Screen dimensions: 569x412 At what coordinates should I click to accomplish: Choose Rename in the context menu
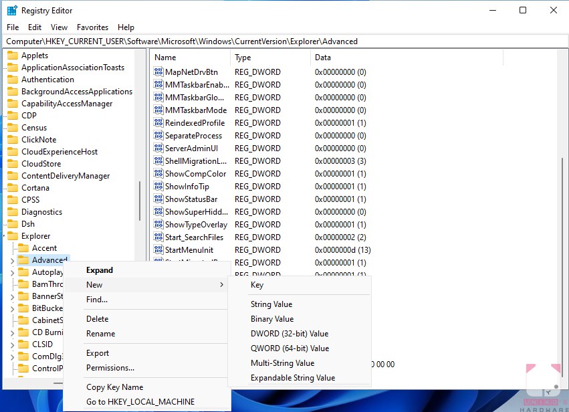click(146, 334)
